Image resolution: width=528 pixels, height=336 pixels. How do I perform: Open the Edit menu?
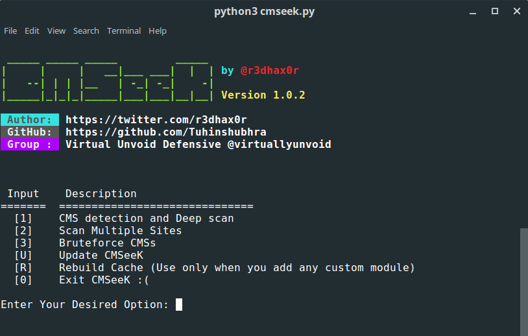[32, 30]
